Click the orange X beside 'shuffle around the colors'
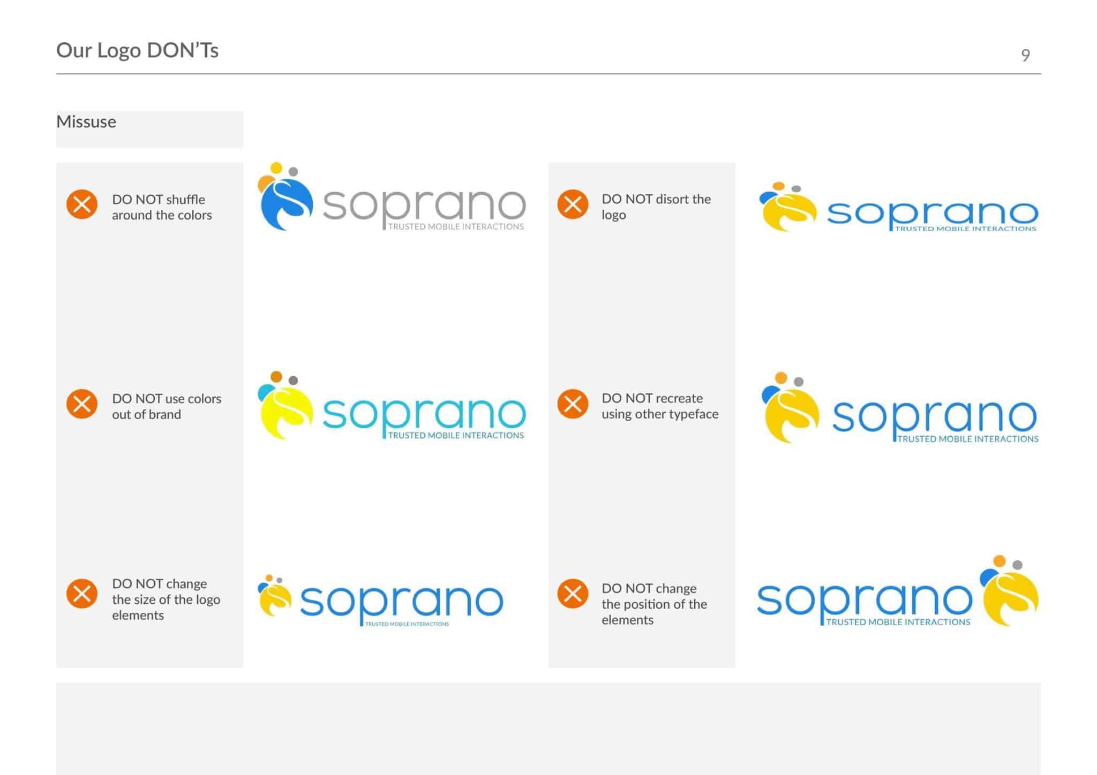The height and width of the screenshot is (775, 1097). click(82, 204)
